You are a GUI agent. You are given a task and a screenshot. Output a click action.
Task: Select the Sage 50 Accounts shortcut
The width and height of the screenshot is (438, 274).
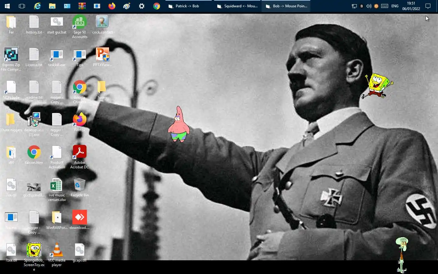click(x=80, y=27)
